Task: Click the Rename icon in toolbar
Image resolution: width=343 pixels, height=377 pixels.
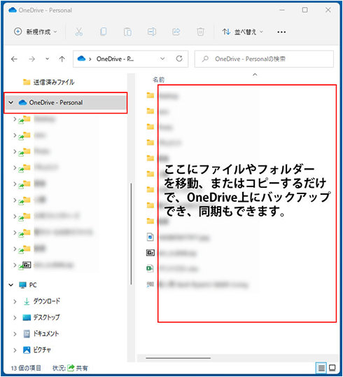Action: coord(152,32)
